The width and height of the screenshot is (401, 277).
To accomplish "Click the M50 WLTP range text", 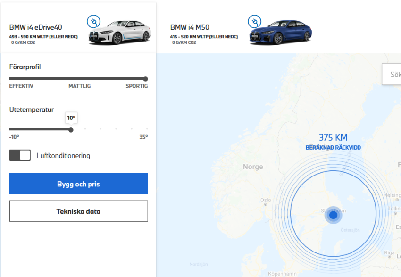I will pyautogui.click(x=204, y=37).
